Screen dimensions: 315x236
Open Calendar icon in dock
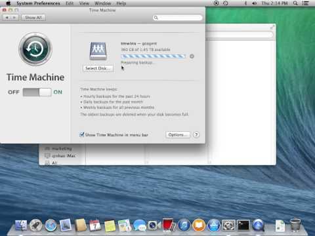pos(95,226)
